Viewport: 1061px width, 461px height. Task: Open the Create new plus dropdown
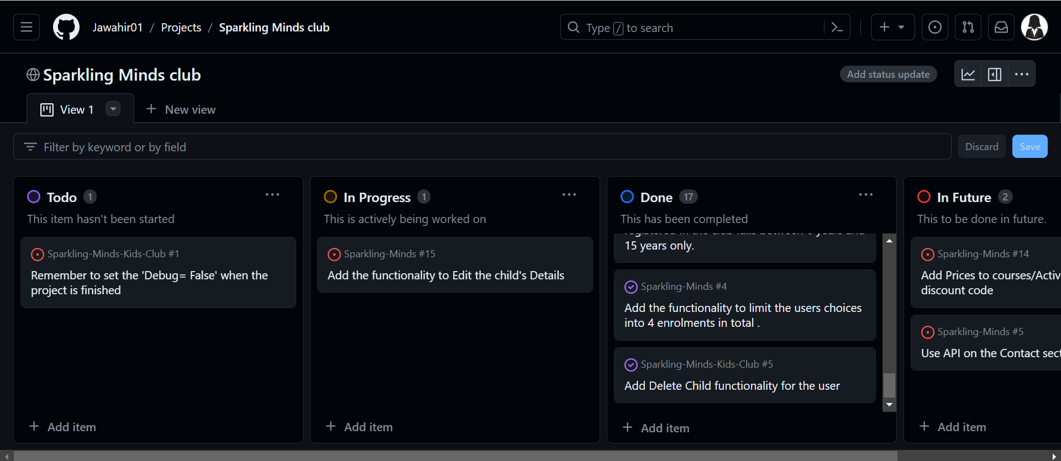pos(892,27)
